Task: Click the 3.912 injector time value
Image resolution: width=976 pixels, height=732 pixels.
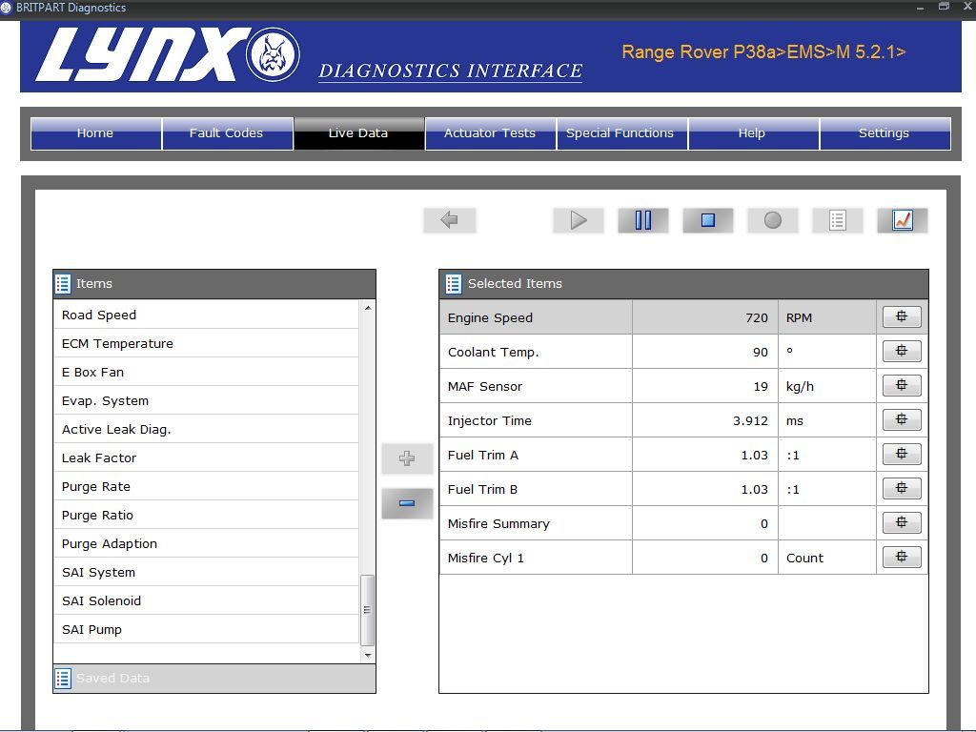Action: [x=750, y=420]
